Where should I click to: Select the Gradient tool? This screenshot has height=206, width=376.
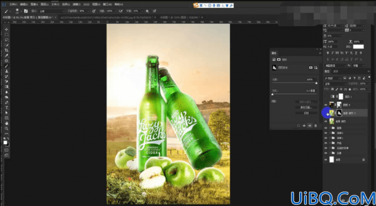pyautogui.click(x=7, y=87)
